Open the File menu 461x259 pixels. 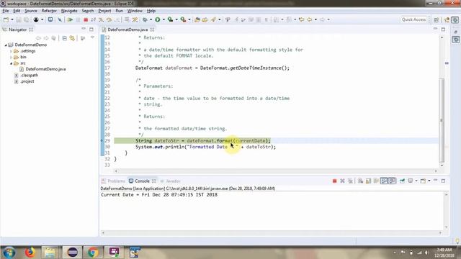(6, 11)
